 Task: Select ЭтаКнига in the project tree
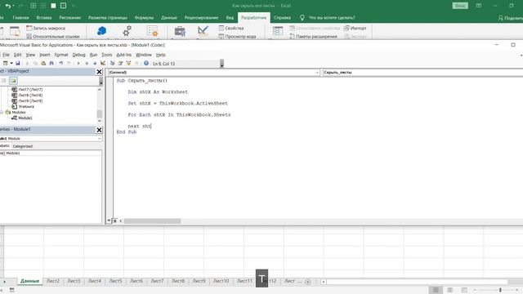tap(26, 106)
